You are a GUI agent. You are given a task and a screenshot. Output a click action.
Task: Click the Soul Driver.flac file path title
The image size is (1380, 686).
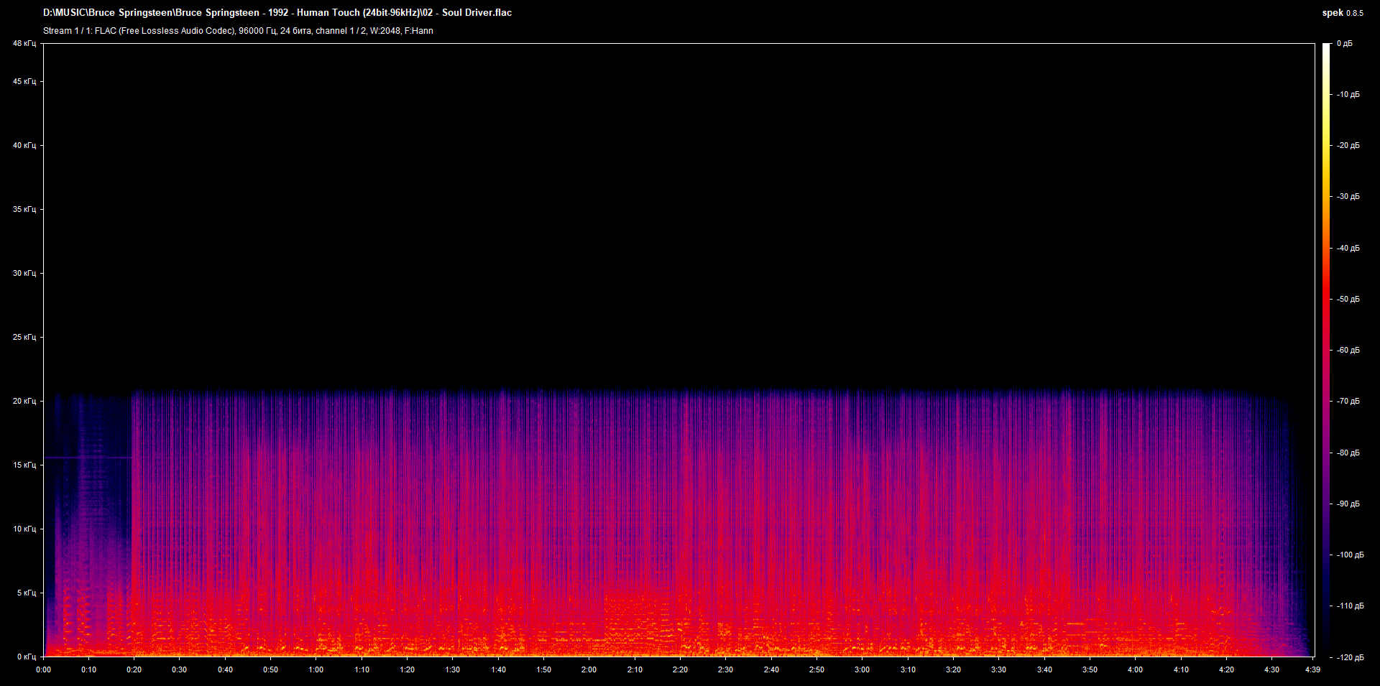tap(277, 12)
